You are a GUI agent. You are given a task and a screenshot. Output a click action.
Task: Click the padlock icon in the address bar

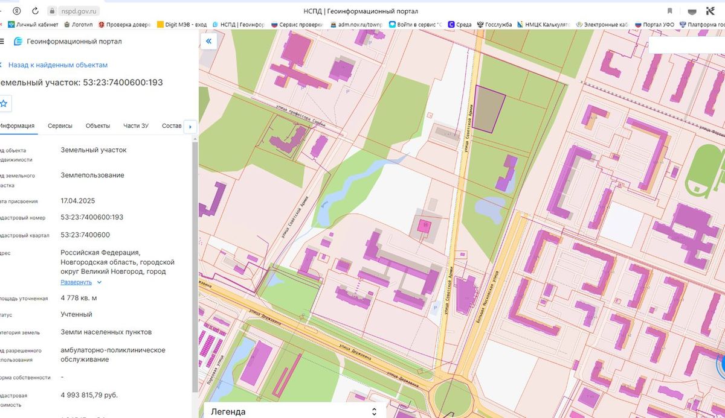(x=53, y=11)
